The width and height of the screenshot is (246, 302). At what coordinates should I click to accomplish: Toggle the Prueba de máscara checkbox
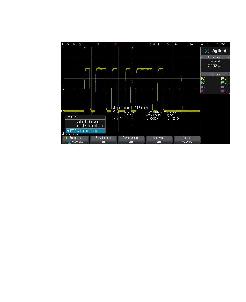72,131
